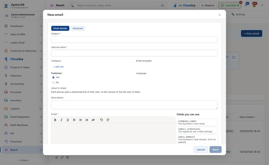269x165 pixels.
Task: Open Live Chat
Action: coord(230,6)
